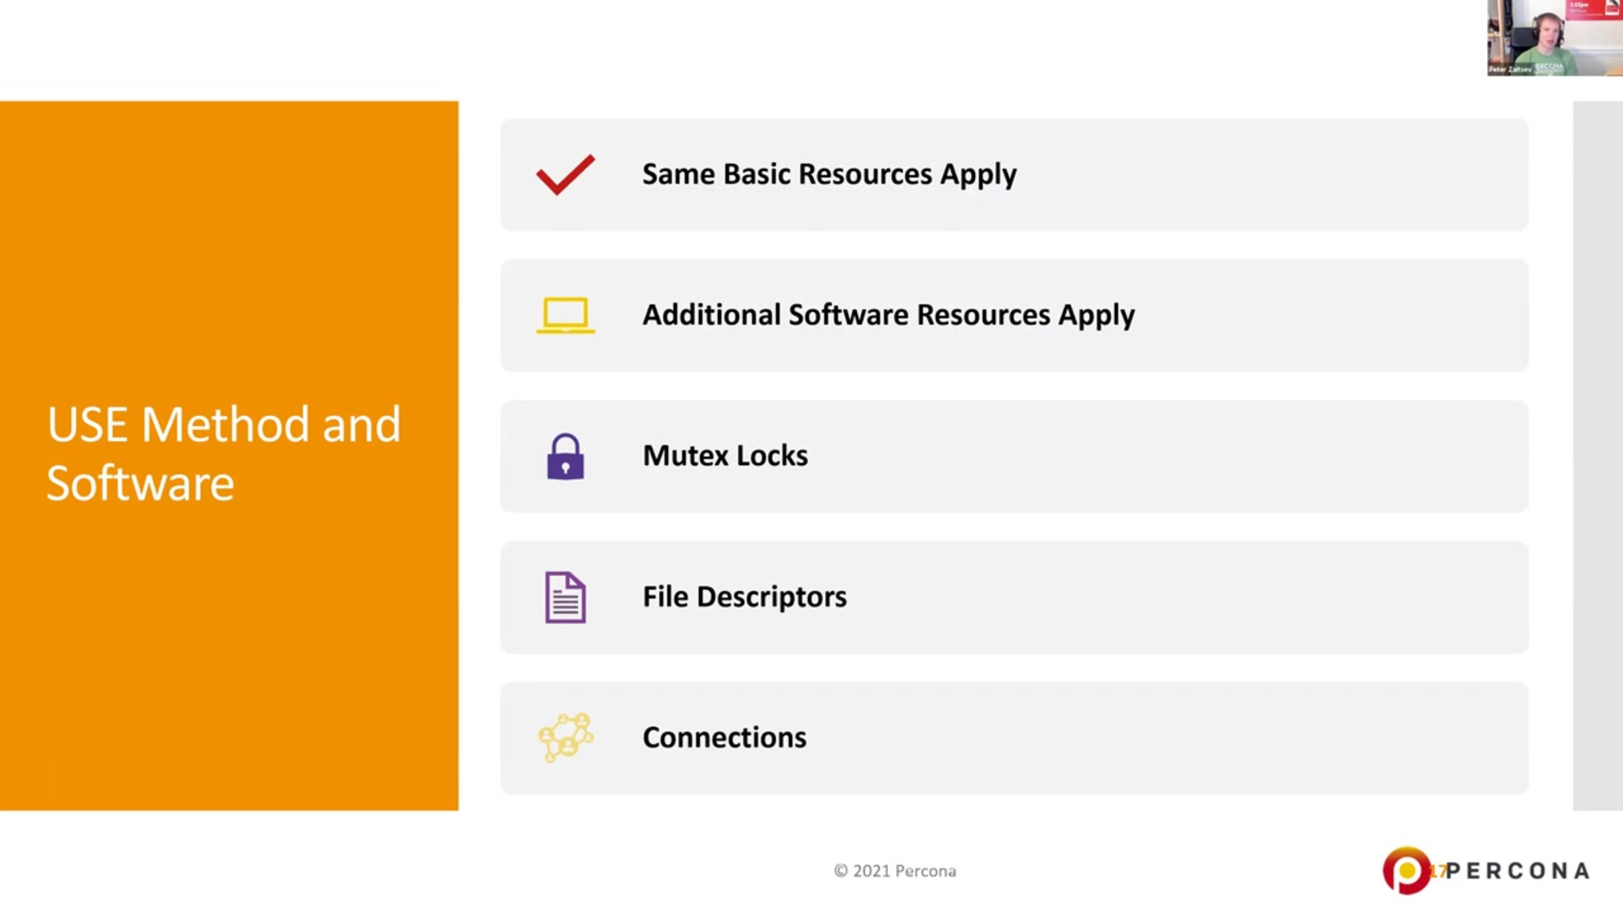The image size is (1623, 913).
Task: Click the slide number 17
Action: point(1437,871)
